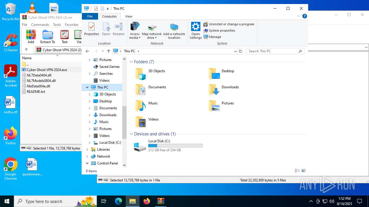The image size is (369, 207).
Task: Open Settings via gear icon
Action: (196, 30)
